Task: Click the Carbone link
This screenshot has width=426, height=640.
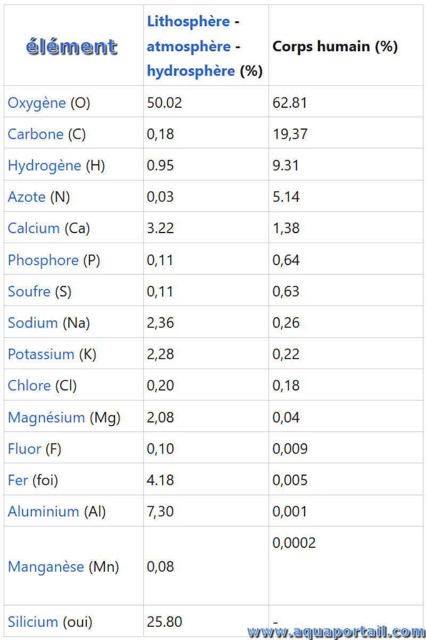Action: tap(35, 134)
